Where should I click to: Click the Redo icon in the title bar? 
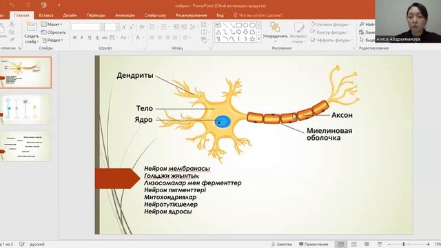pyautogui.click(x=28, y=5)
